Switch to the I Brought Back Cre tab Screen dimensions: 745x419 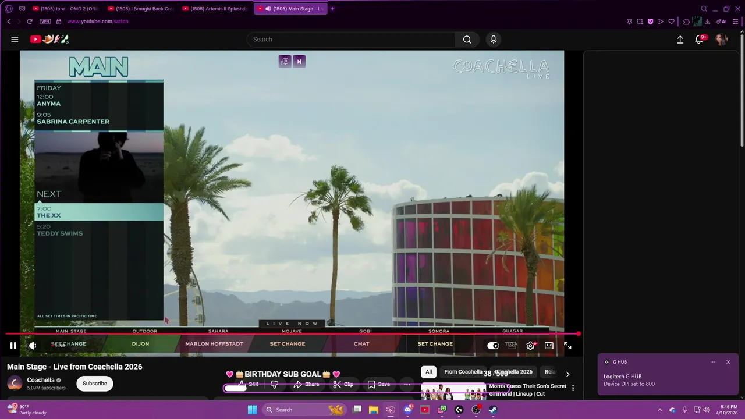click(x=140, y=9)
